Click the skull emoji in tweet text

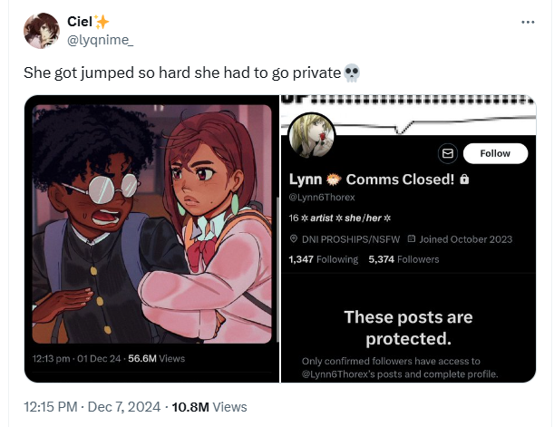352,73
